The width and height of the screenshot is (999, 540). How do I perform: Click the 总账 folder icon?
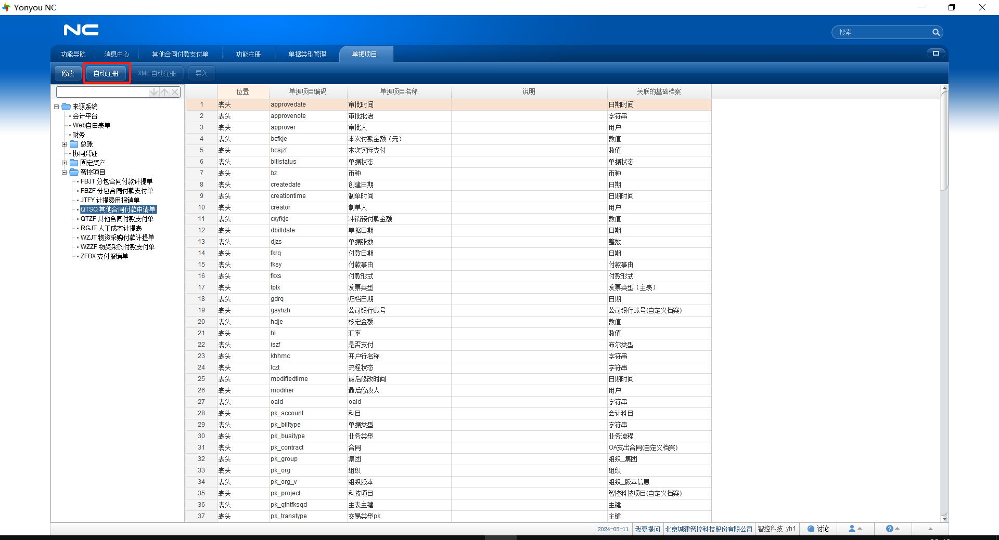(x=74, y=144)
